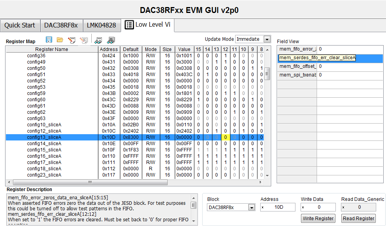Toggle bit 11 of config59

(234, 93)
